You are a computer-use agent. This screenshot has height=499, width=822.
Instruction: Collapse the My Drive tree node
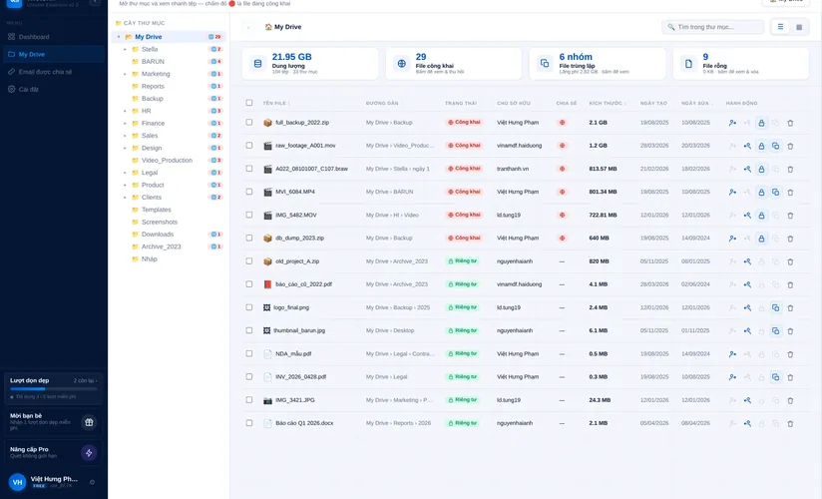(119, 37)
